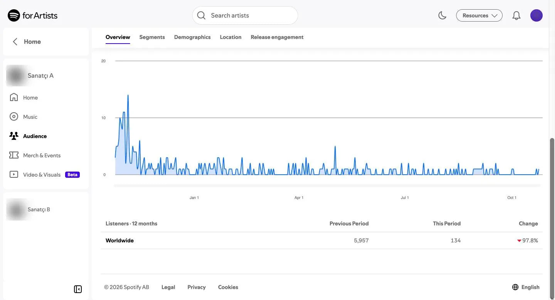Click the Worldwide row label
The image size is (555, 300).
119,240
